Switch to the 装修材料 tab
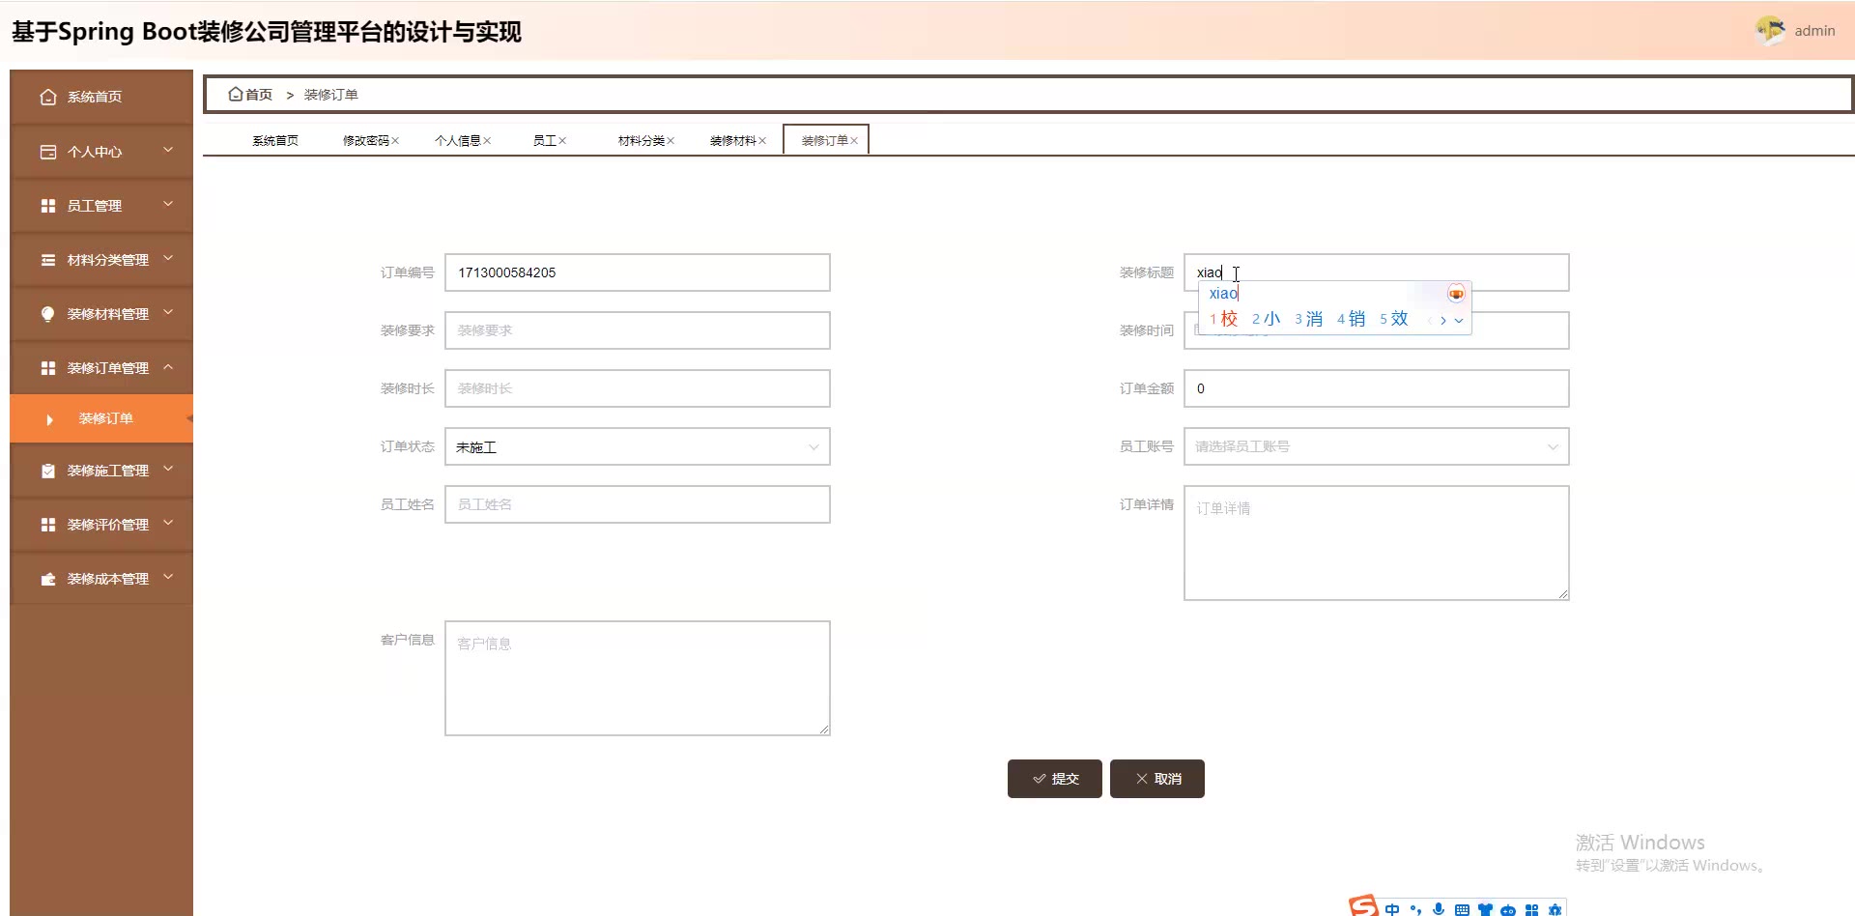1855x916 pixels. pyautogui.click(x=733, y=141)
